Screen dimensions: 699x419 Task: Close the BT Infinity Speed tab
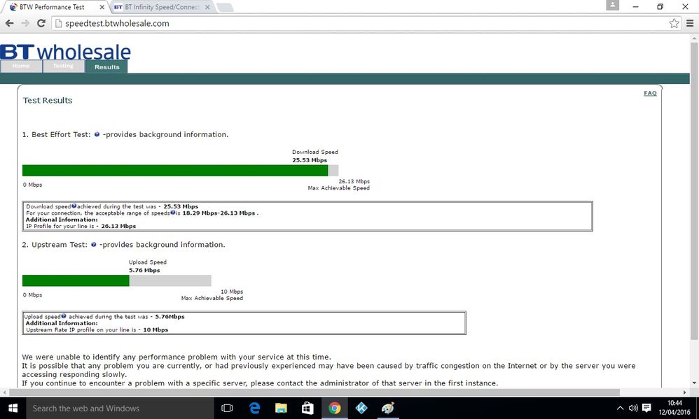[207, 7]
